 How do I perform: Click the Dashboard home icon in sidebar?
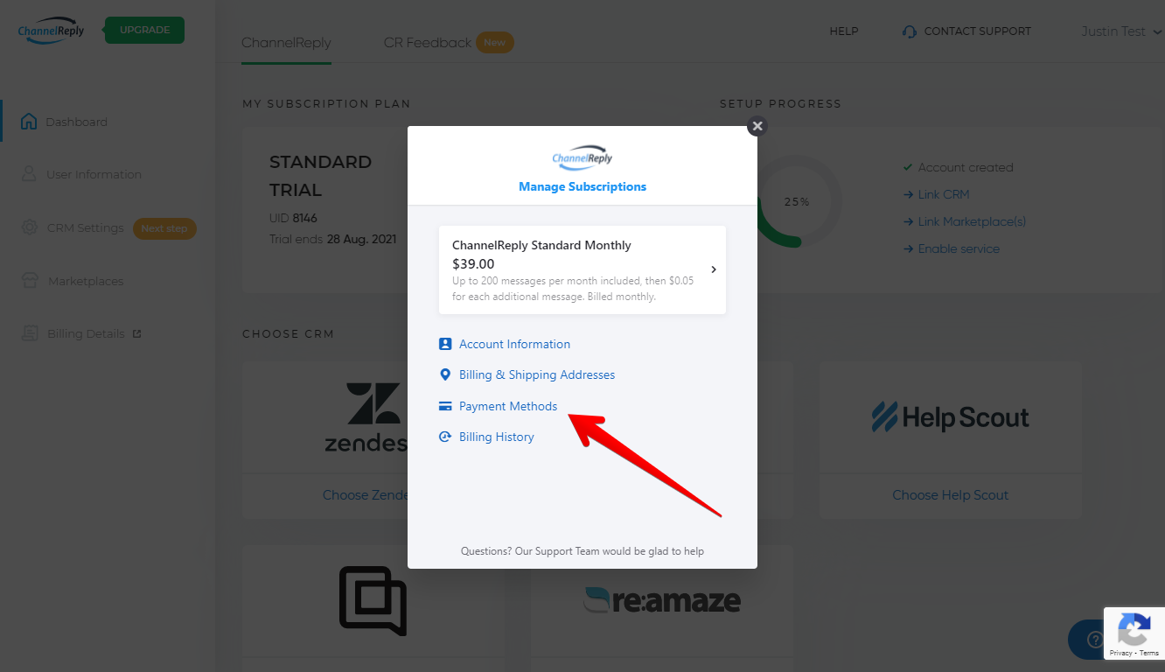pyautogui.click(x=29, y=122)
